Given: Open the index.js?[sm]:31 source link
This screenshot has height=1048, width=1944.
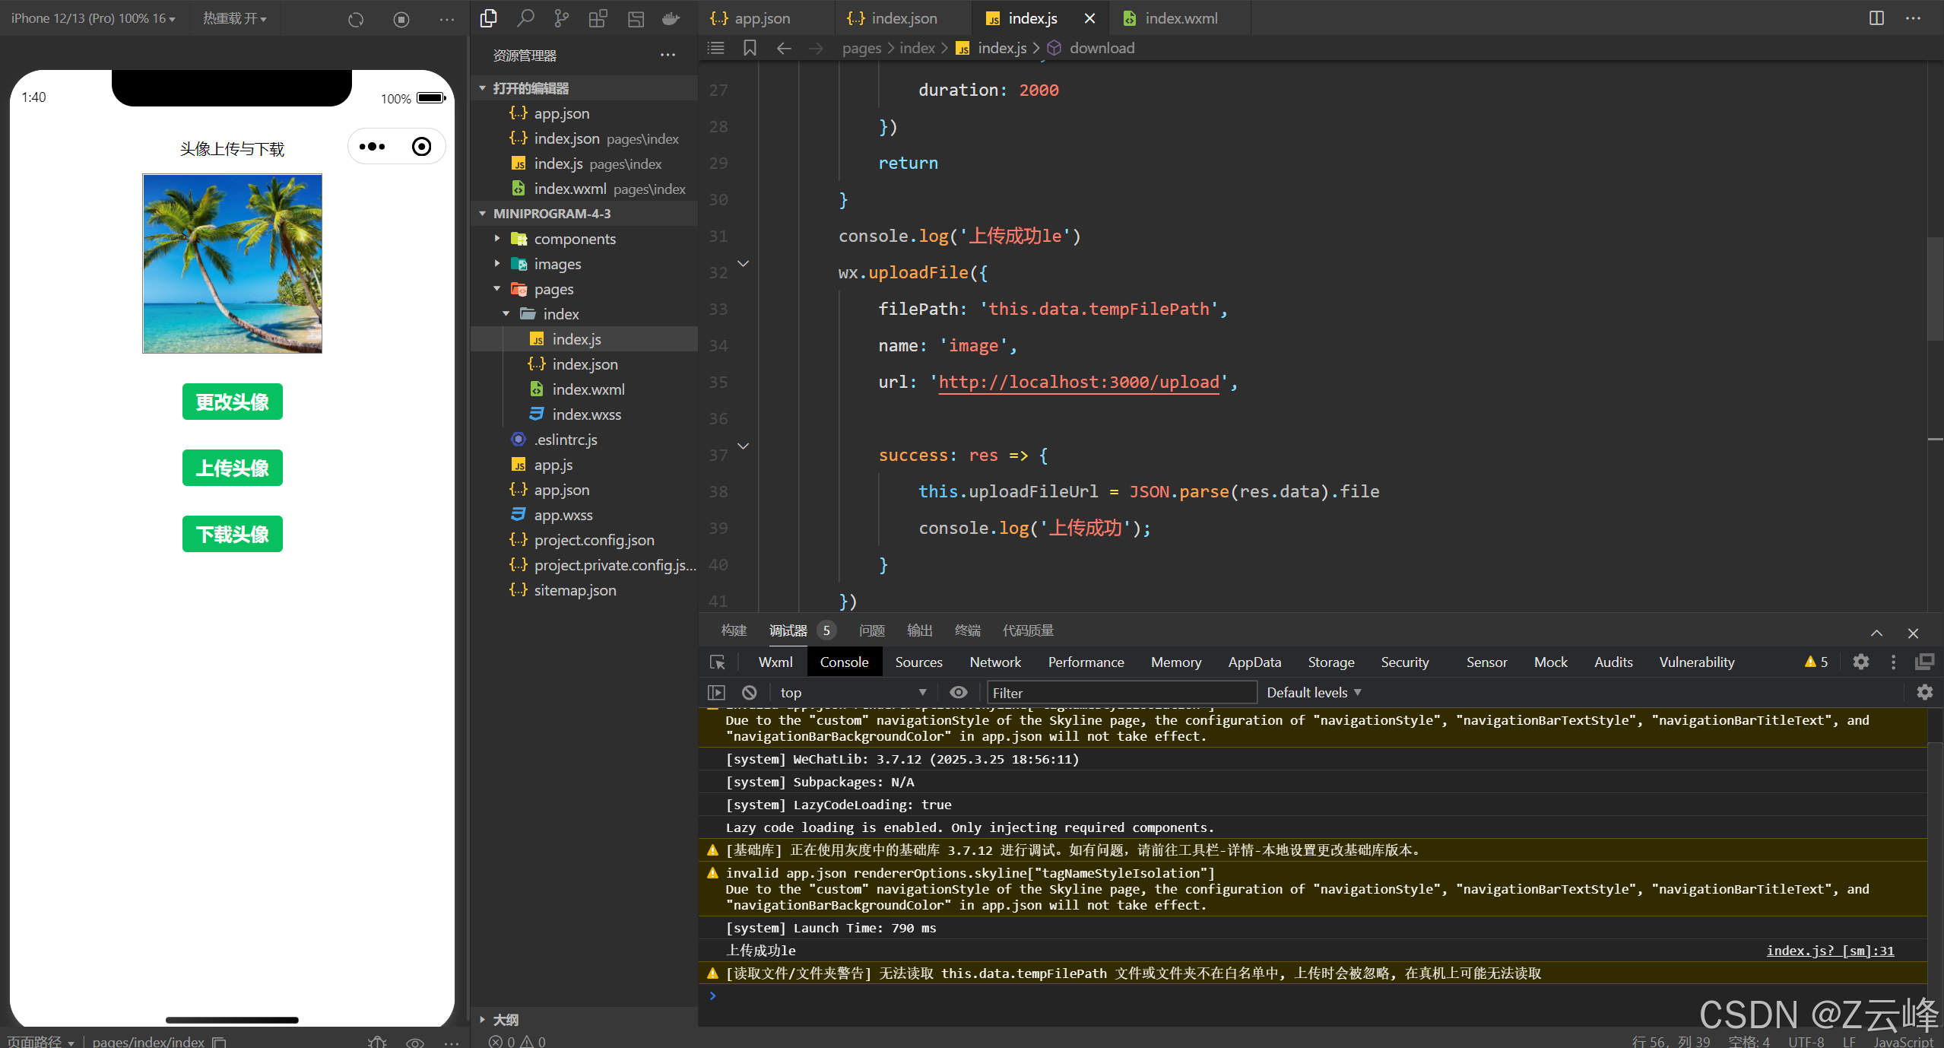Looking at the screenshot, I should (1829, 951).
